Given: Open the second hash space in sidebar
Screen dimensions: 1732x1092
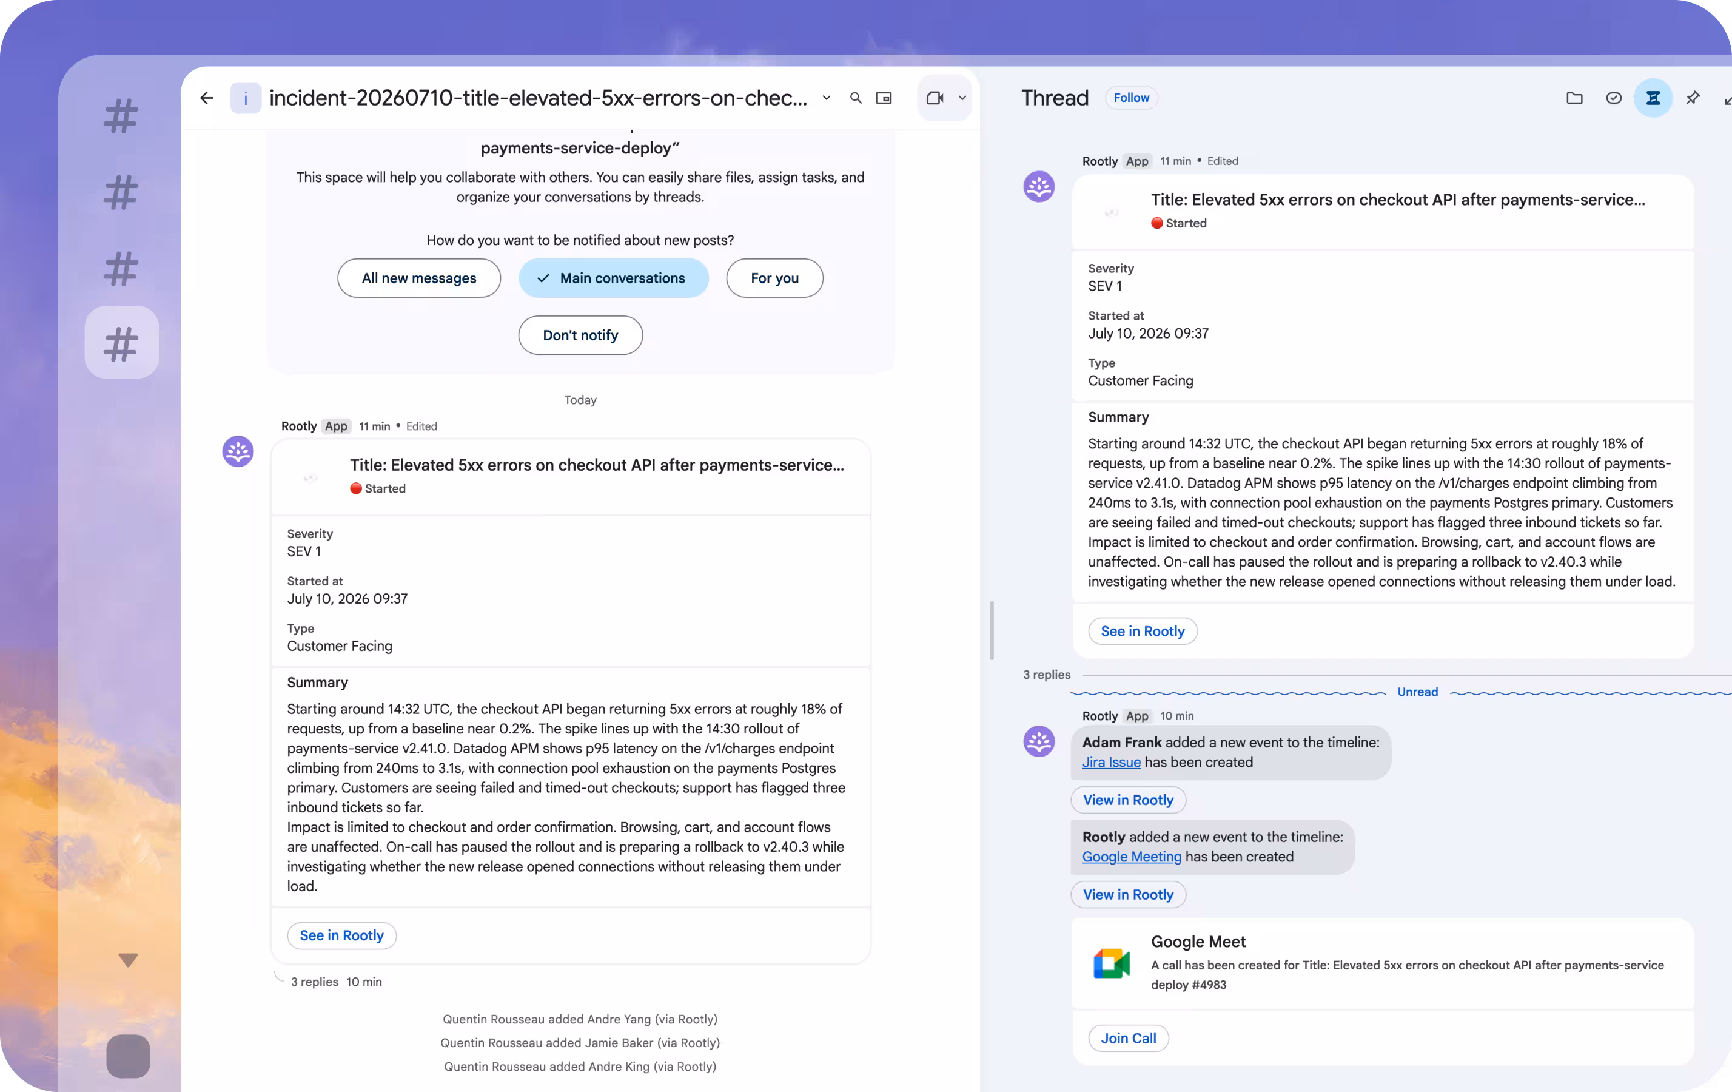Looking at the screenshot, I should point(121,193).
